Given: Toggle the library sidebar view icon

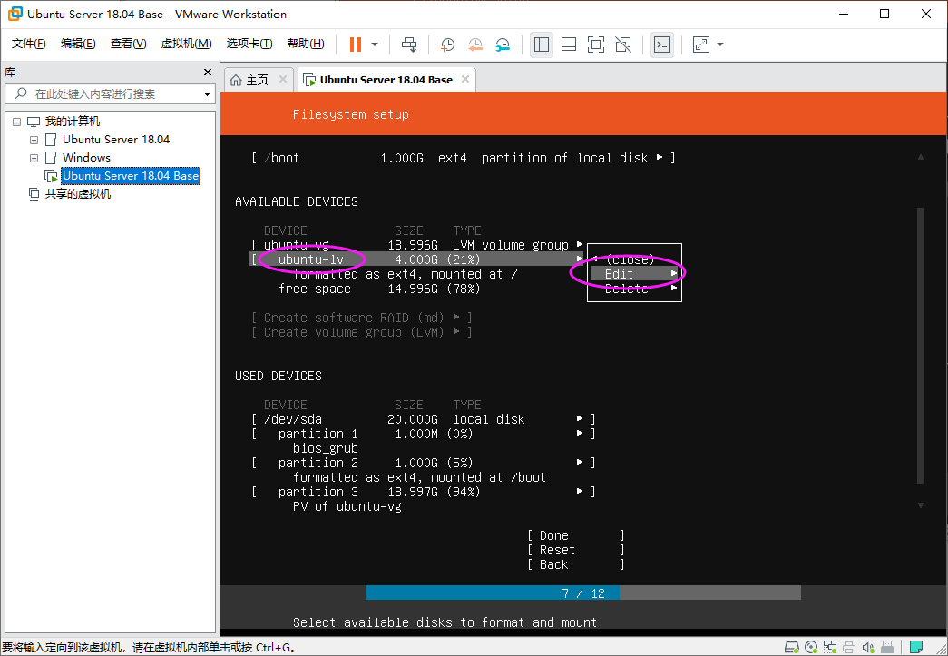Looking at the screenshot, I should [541, 44].
